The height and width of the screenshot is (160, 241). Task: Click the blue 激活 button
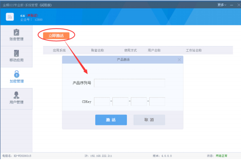111,120
